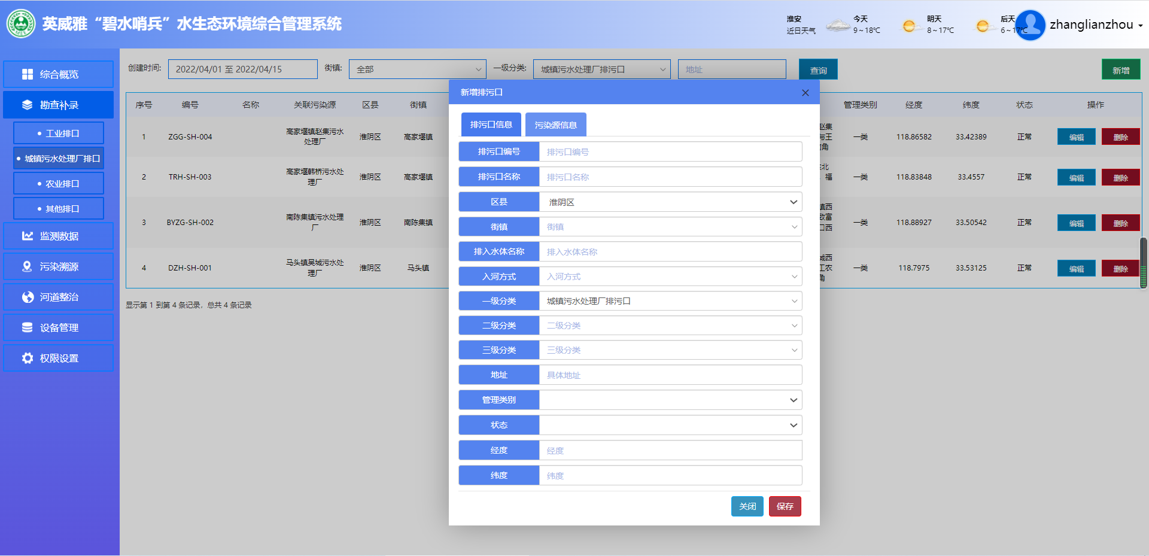Switch to the 污染源信息 tab

click(555, 125)
